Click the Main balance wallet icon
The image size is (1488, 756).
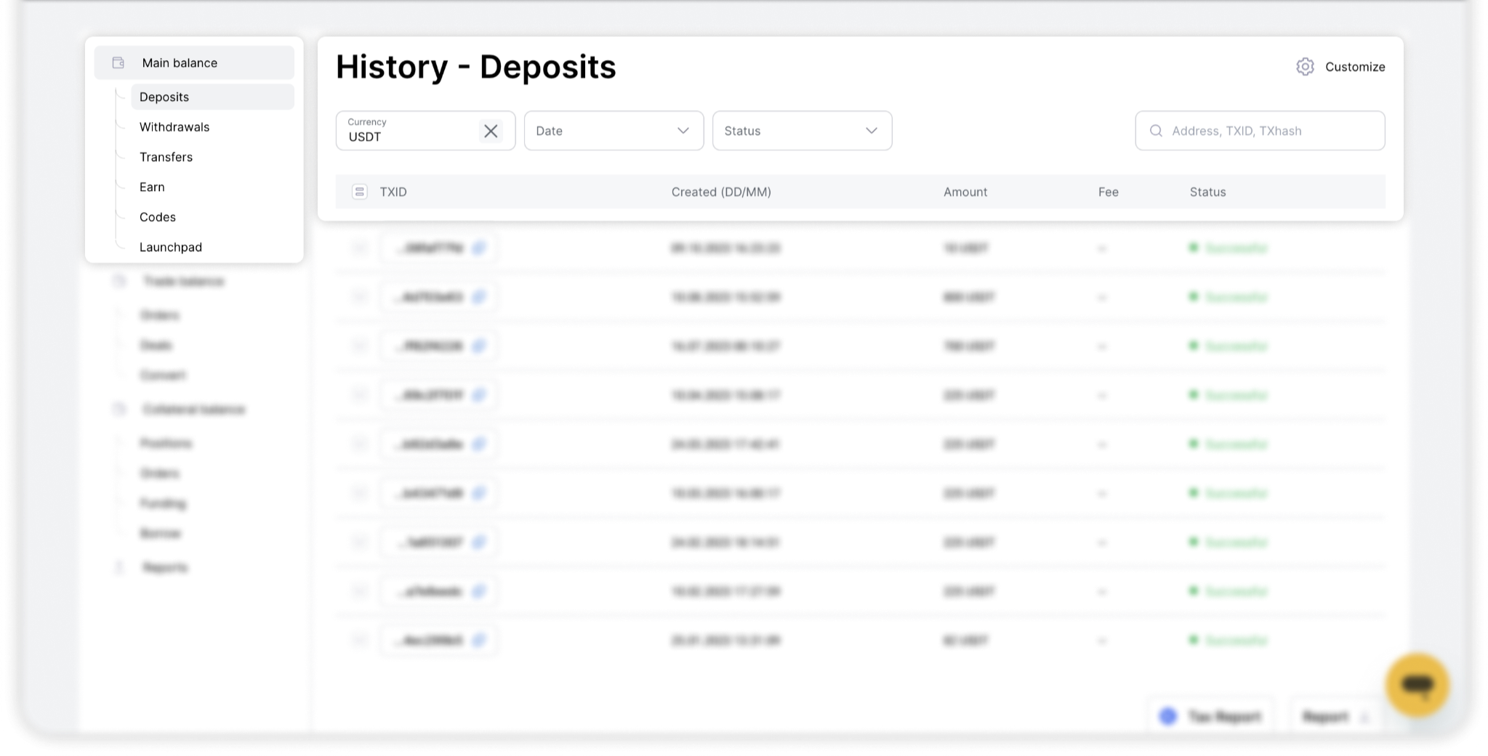pos(118,63)
